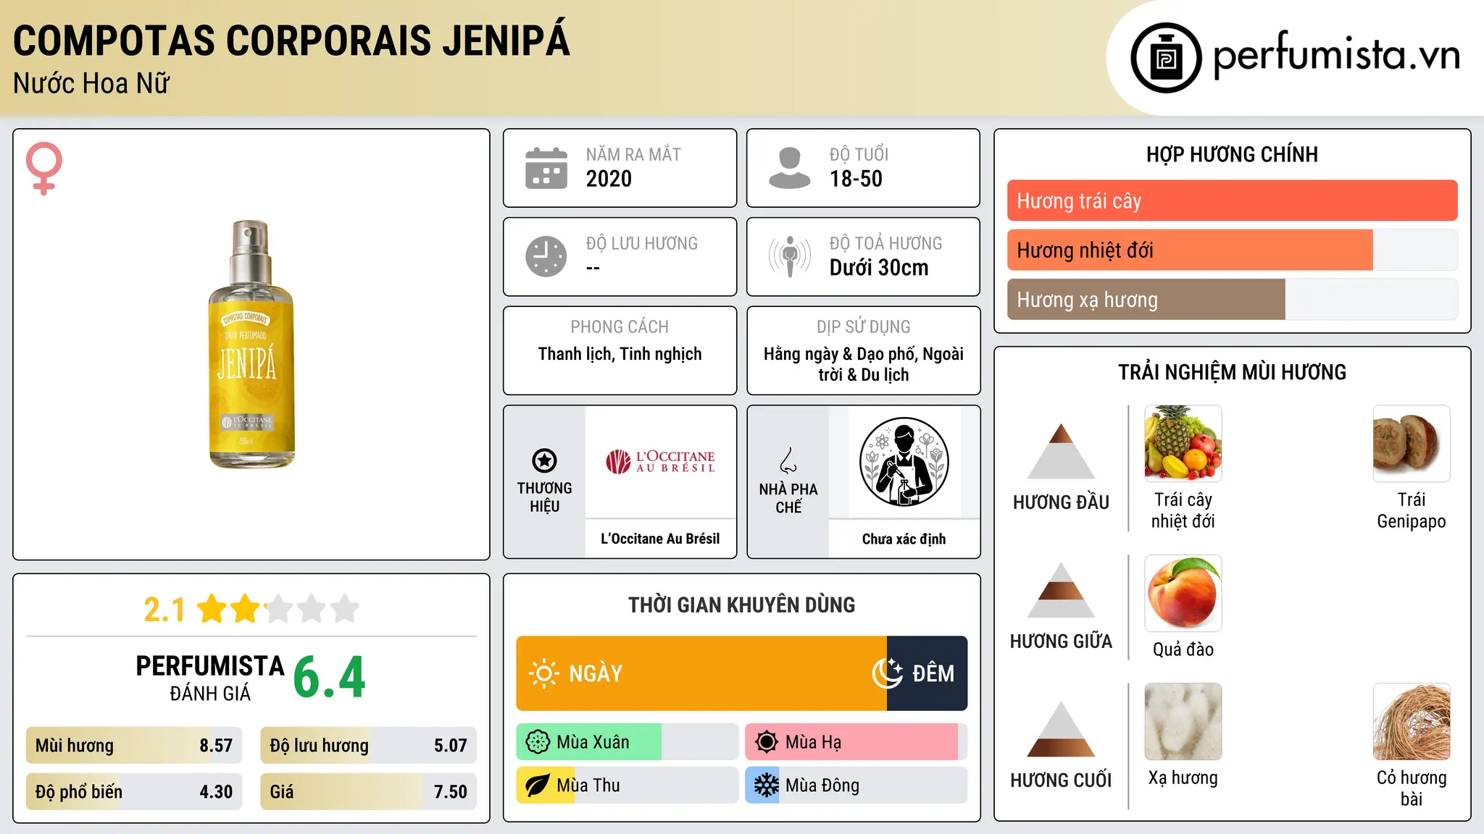Click the leaf icon for Mùa Thu
The image size is (1484, 834).
(538, 785)
